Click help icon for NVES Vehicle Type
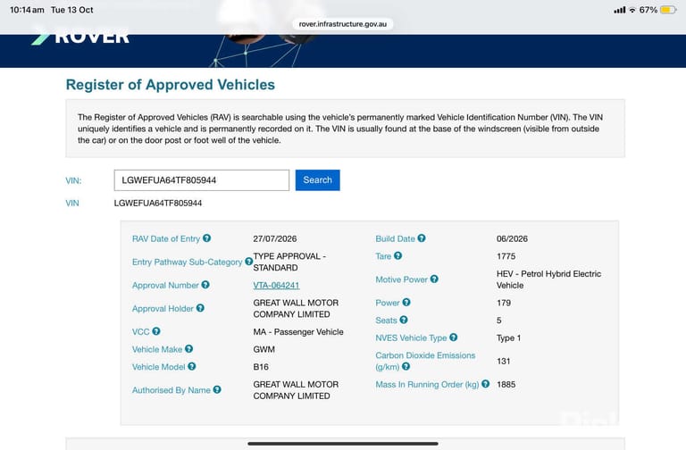 pyautogui.click(x=453, y=337)
